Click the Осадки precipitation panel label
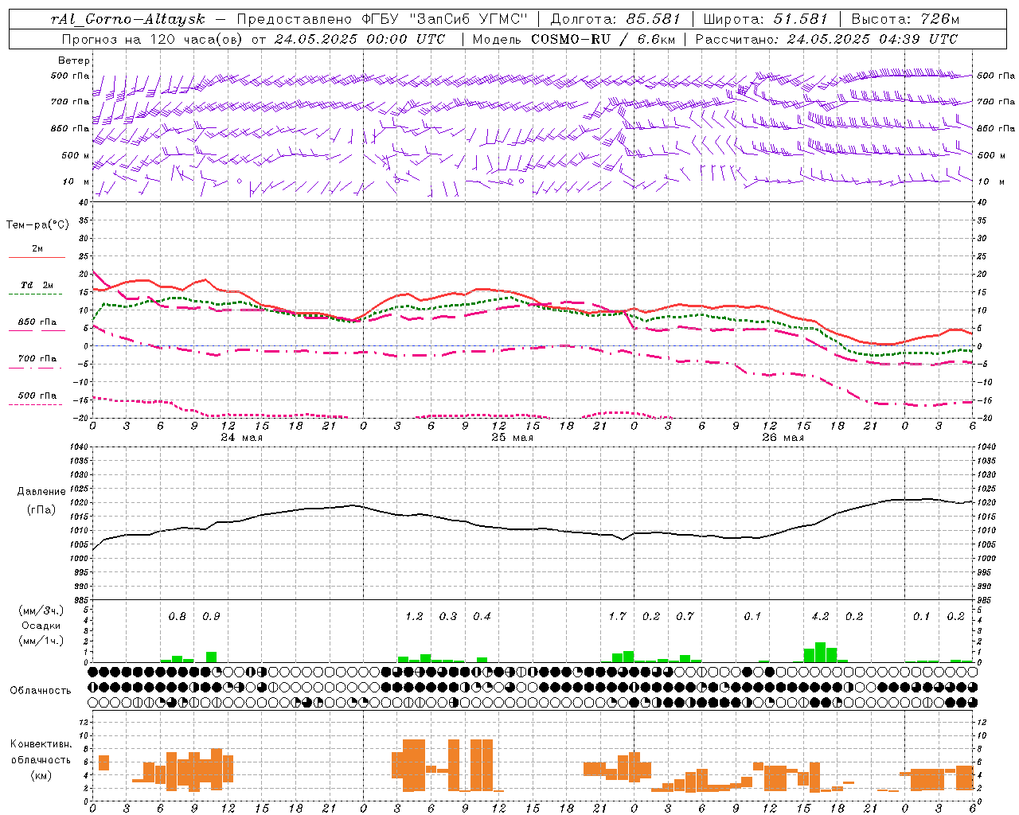Viewport: 1019px width, 815px height. point(41,626)
